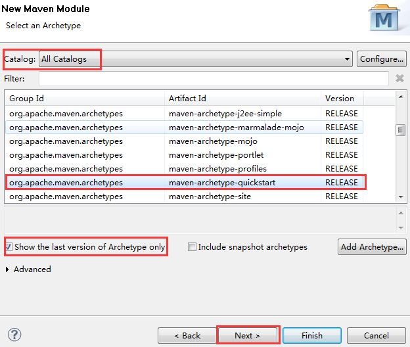Screen dimensions: 410x347
Task: Select the maven-archetype-mojo row
Action: click(184, 141)
